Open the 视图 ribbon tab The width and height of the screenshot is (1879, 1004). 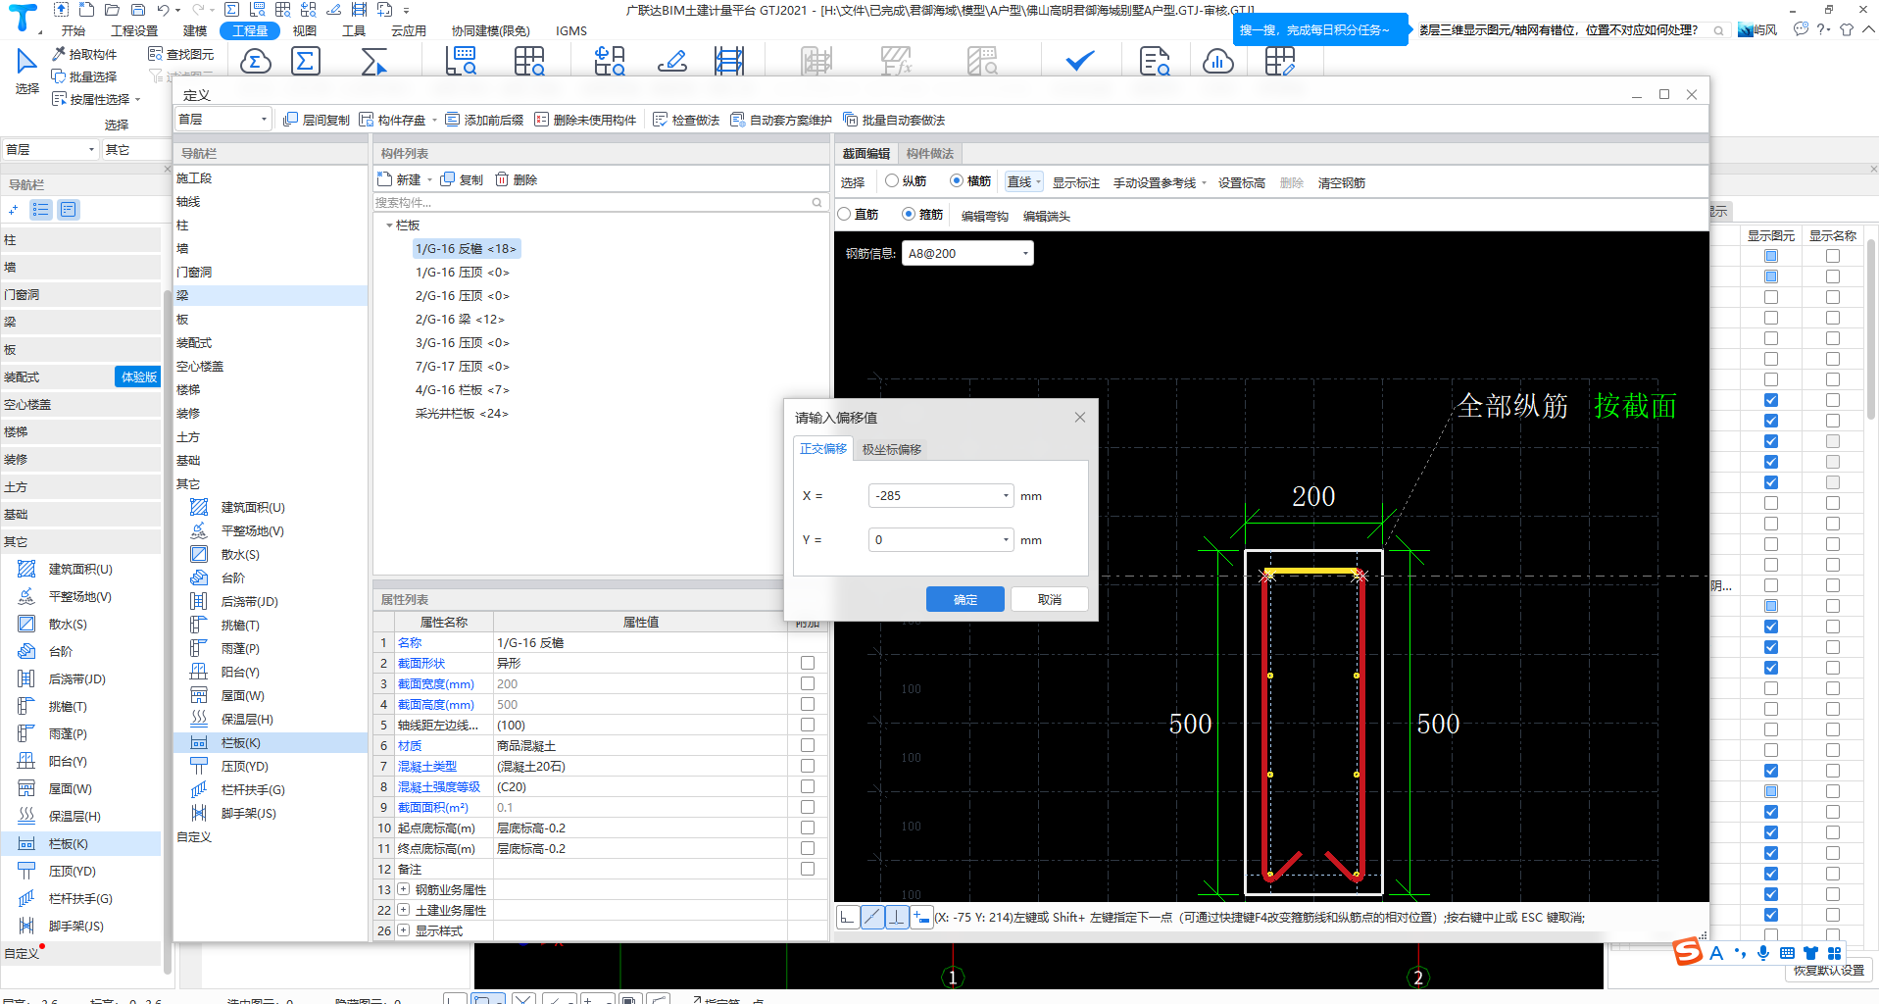(x=304, y=30)
